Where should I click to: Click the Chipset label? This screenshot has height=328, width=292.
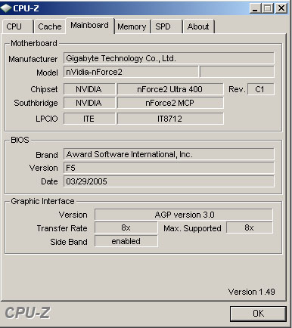(x=44, y=89)
